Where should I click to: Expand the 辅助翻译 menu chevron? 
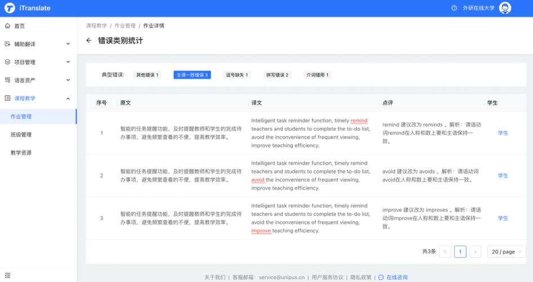(x=68, y=44)
